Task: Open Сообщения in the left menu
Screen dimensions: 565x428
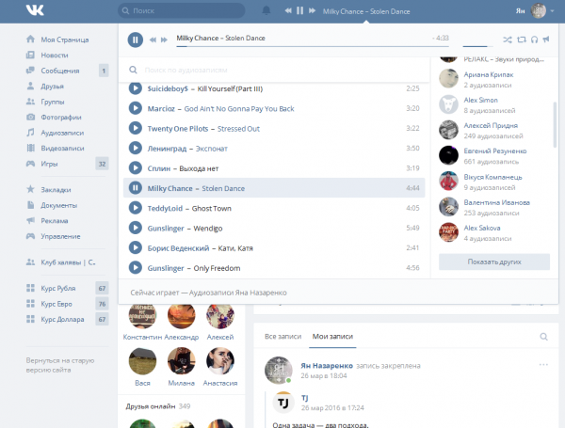Action: tap(59, 71)
